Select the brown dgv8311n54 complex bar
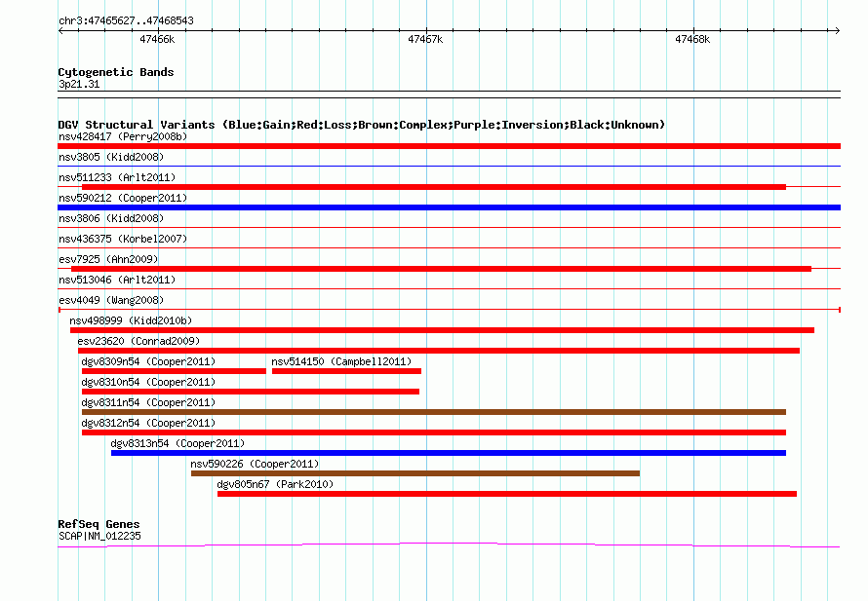The height and width of the screenshot is (601, 868). [434, 412]
